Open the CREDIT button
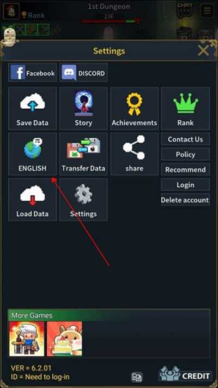218x388 pixels. tap(185, 375)
